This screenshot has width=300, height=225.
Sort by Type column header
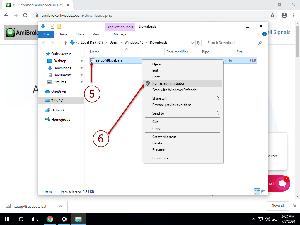pyautogui.click(x=205, y=52)
